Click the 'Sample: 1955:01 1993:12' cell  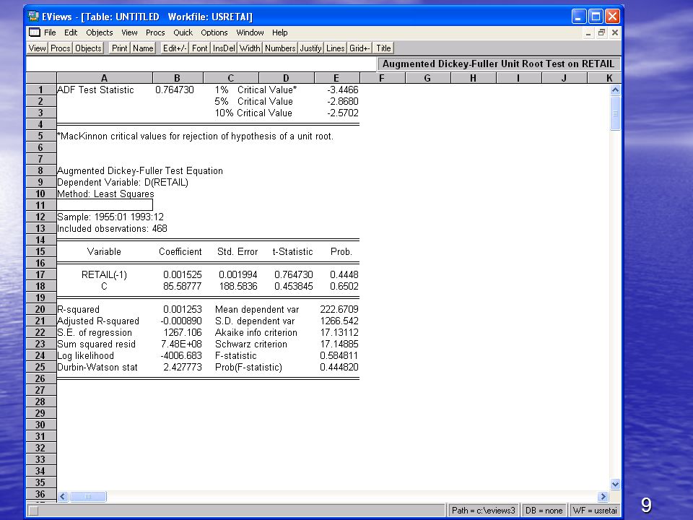110,217
